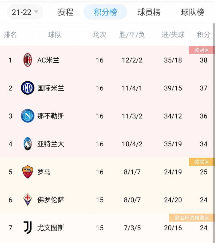Screen dimensions: 215x243
Task: Tap the Napoli N logo
Action: pos(28,116)
